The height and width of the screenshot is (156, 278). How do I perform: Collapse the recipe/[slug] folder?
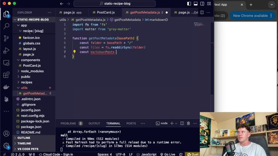34,31
